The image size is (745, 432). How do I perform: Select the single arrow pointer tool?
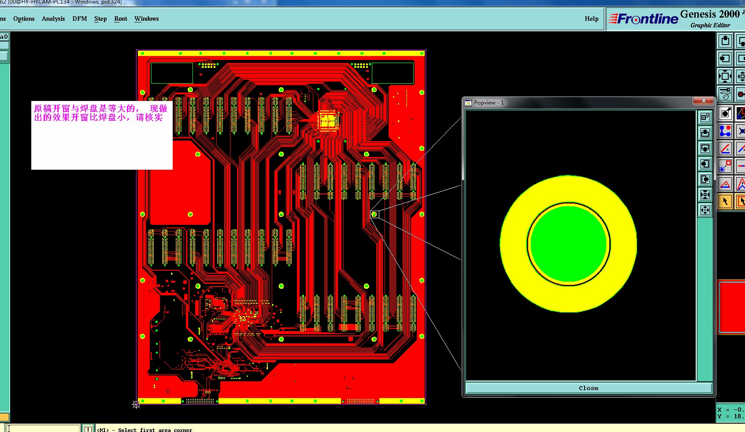coord(725,201)
